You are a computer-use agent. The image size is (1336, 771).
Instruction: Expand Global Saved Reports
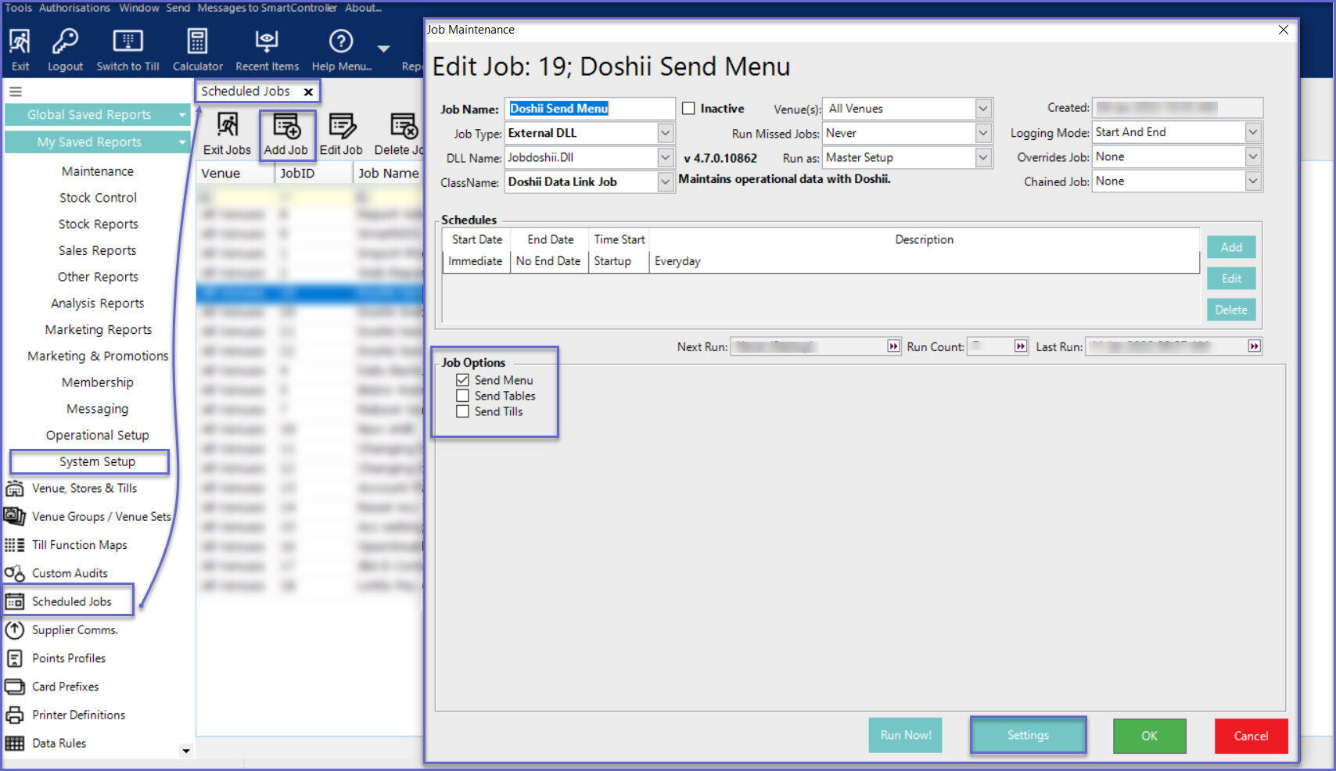point(97,115)
